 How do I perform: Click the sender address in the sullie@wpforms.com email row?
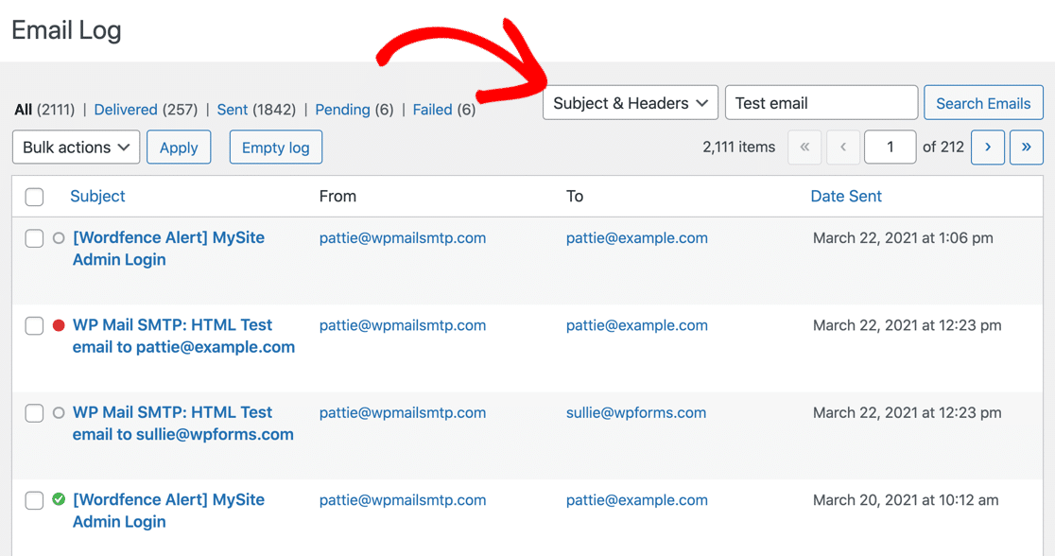[403, 412]
